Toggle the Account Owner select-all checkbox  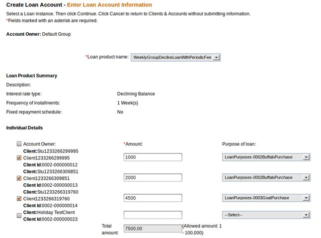[x=19, y=144]
